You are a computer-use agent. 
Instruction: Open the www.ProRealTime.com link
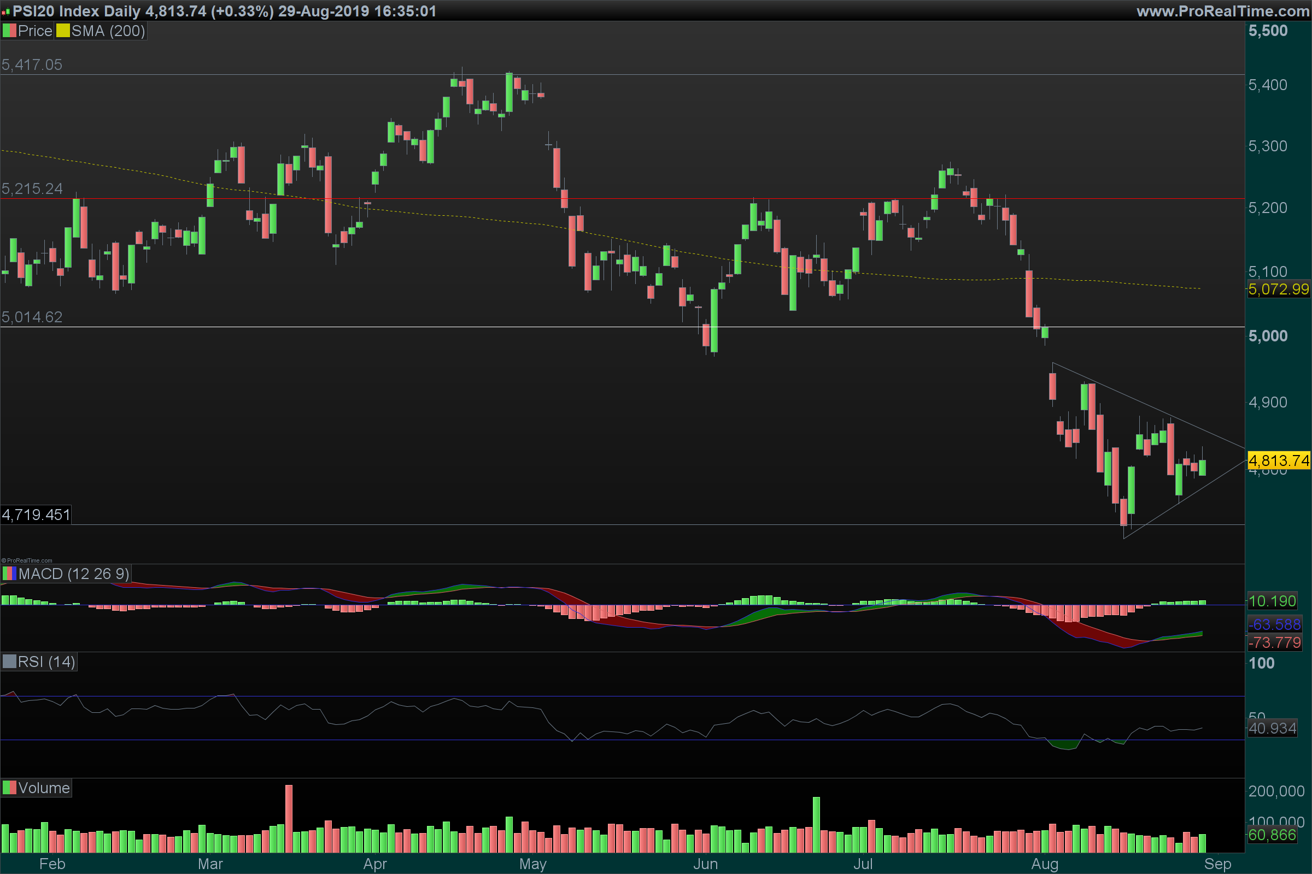[x=1222, y=10]
